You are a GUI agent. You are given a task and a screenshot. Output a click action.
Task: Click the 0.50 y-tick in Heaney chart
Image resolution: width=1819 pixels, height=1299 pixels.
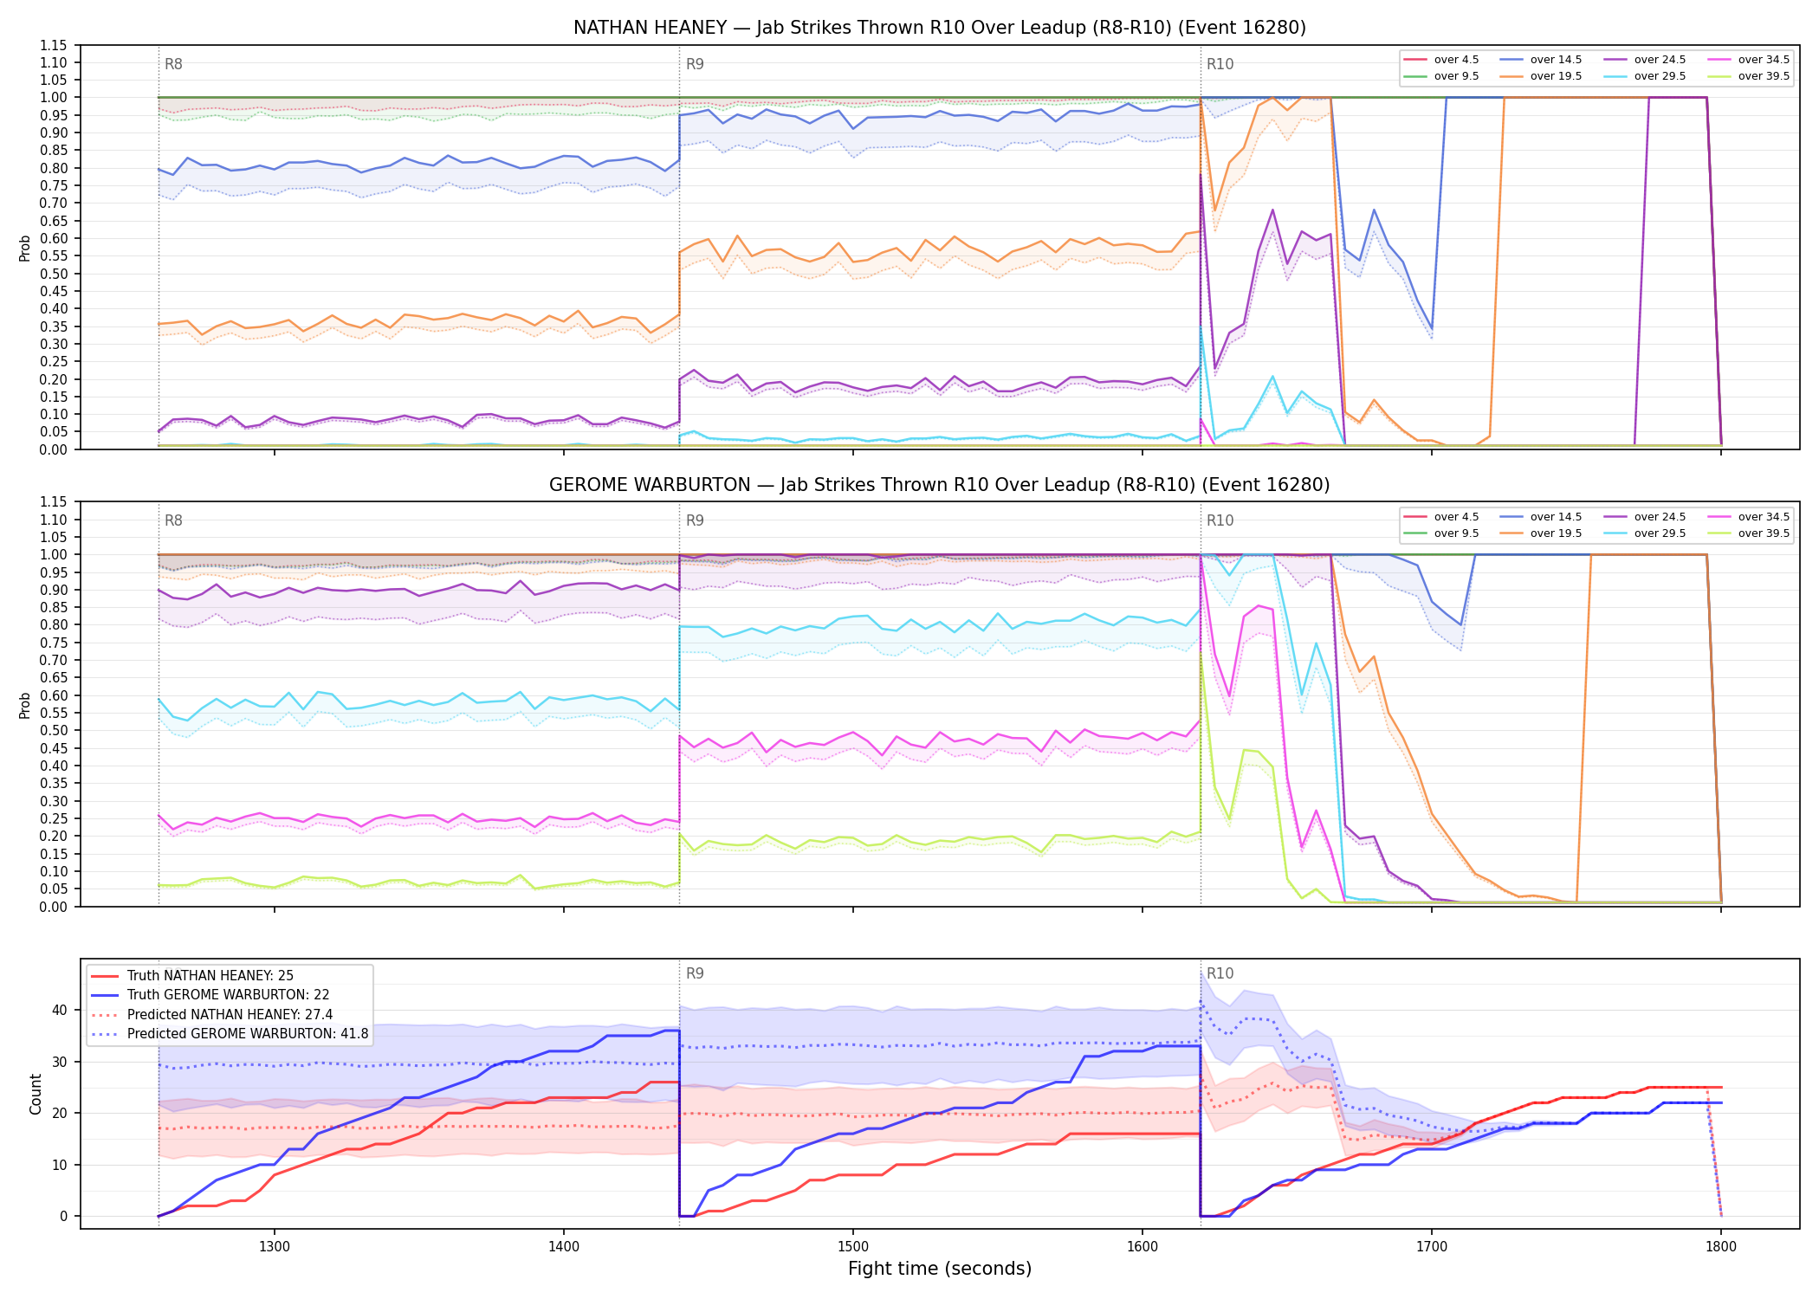[54, 274]
